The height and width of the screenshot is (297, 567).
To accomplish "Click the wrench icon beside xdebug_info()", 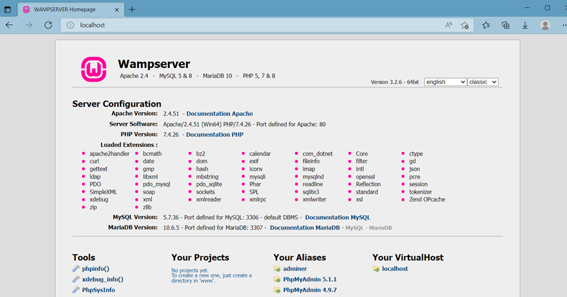I will (x=76, y=279).
